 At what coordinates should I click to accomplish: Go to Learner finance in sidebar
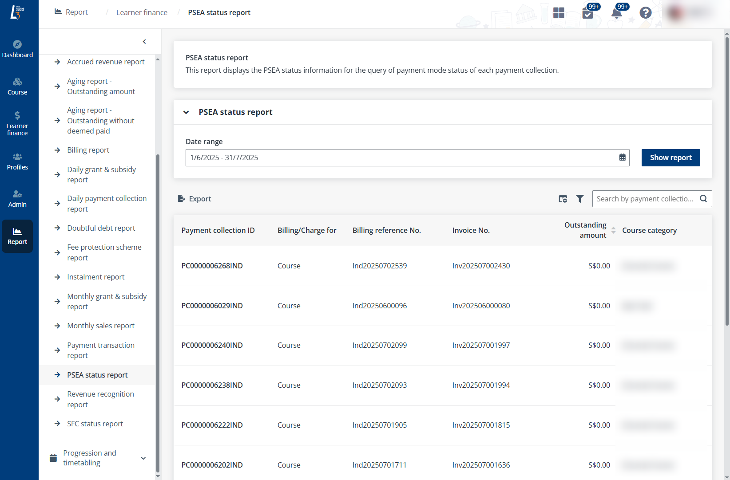17,123
